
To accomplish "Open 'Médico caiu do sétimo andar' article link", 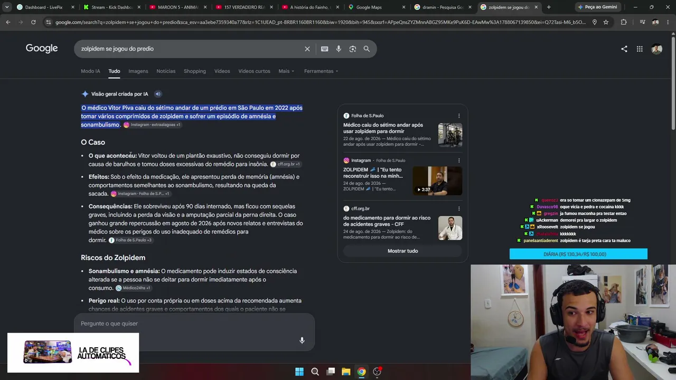I will 383,128.
